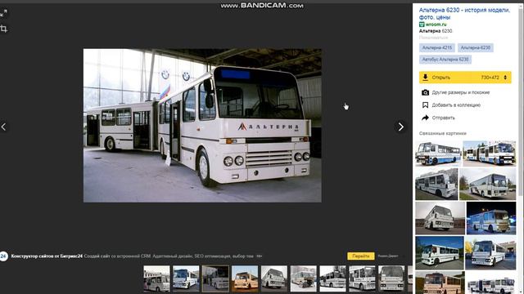524x294 pixels.
Task: Click the bookmark icon to add to collection
Action: pyautogui.click(x=425, y=105)
